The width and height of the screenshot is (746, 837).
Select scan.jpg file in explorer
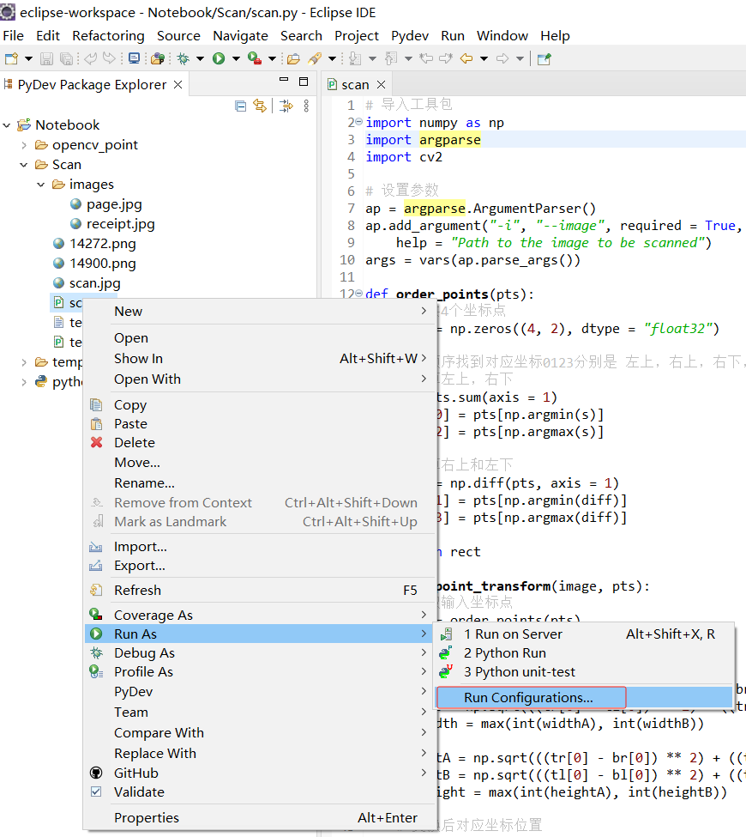click(95, 283)
